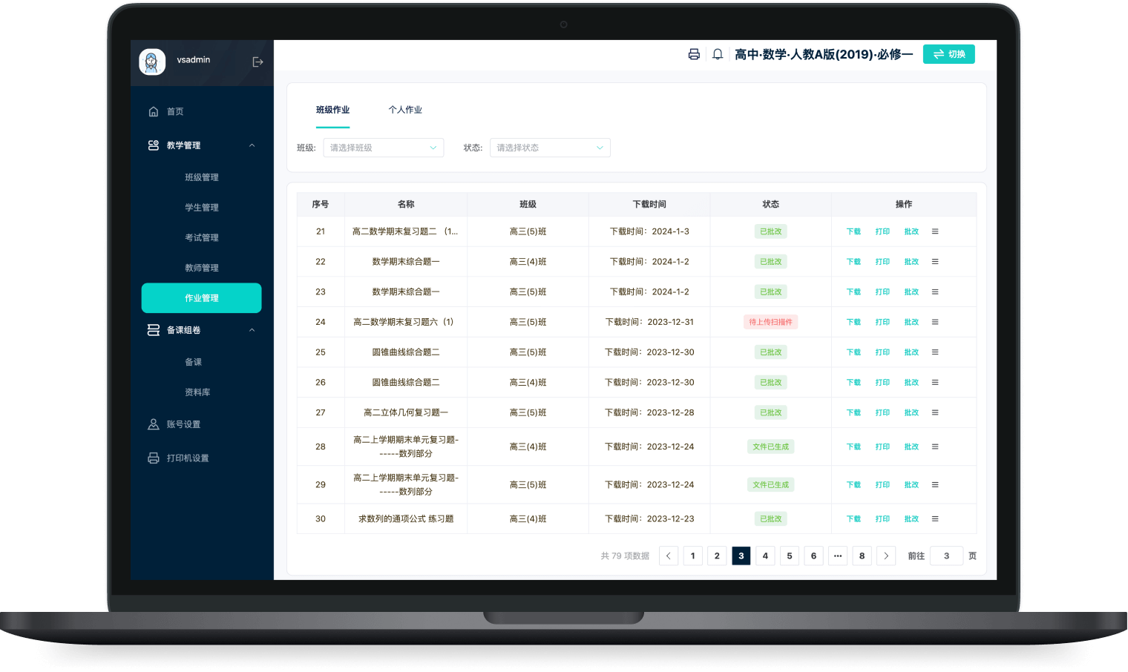
Task: Click the 已批改 status tag in row 21
Action: coord(770,231)
